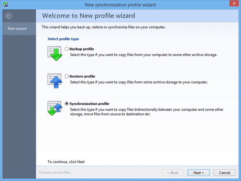Click the 'Select profile type' heading
The width and height of the screenshot is (241, 181).
63,39
